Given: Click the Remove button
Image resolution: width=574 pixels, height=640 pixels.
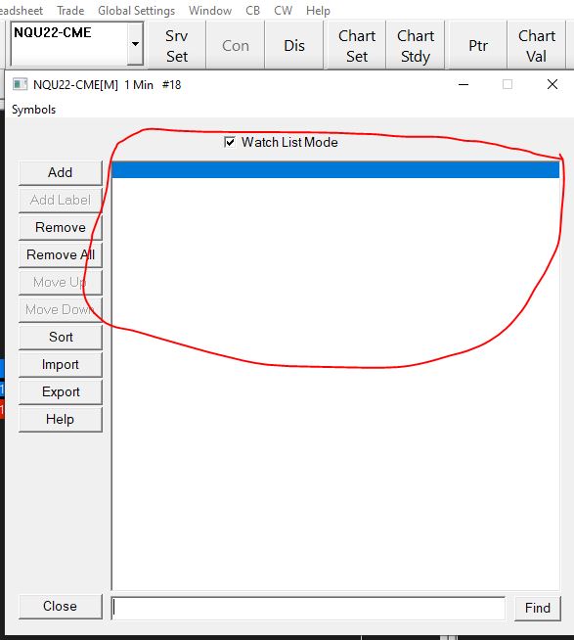Looking at the screenshot, I should click(61, 227).
